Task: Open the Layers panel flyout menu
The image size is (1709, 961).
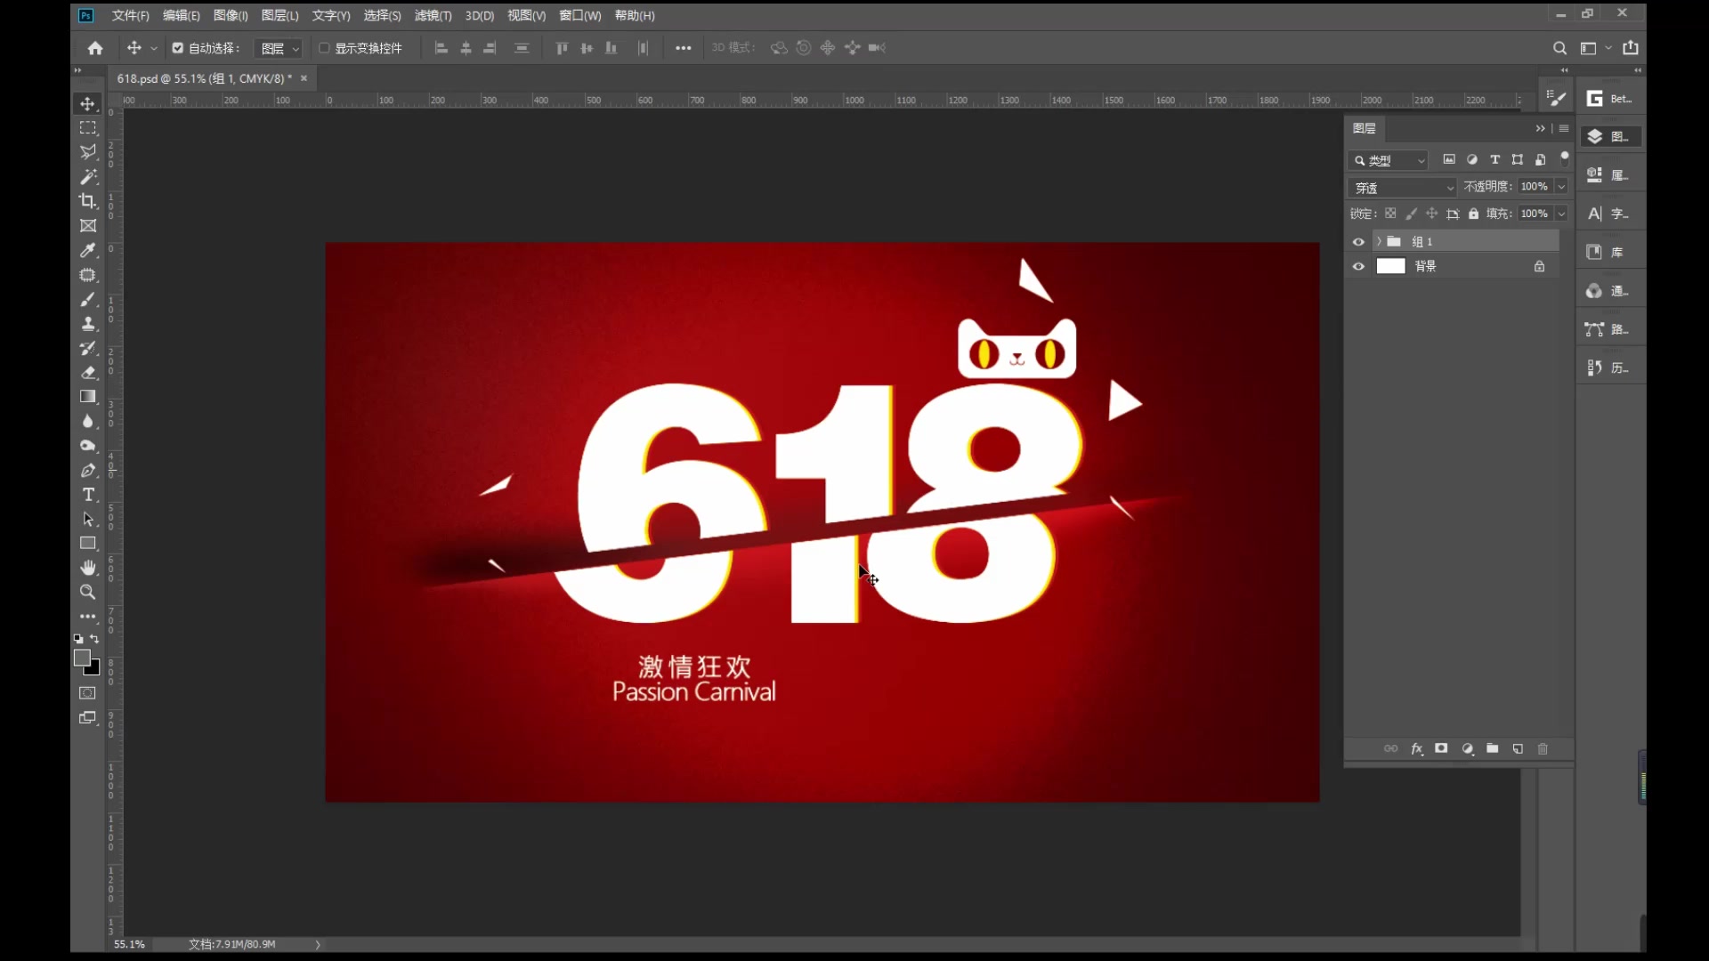Action: (1564, 129)
